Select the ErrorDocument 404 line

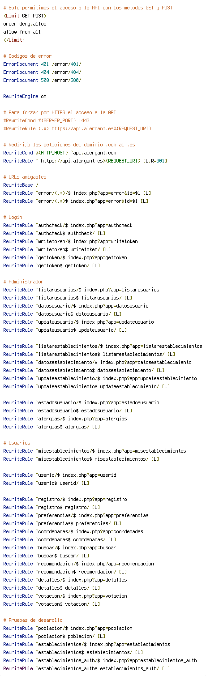[x=42, y=72]
